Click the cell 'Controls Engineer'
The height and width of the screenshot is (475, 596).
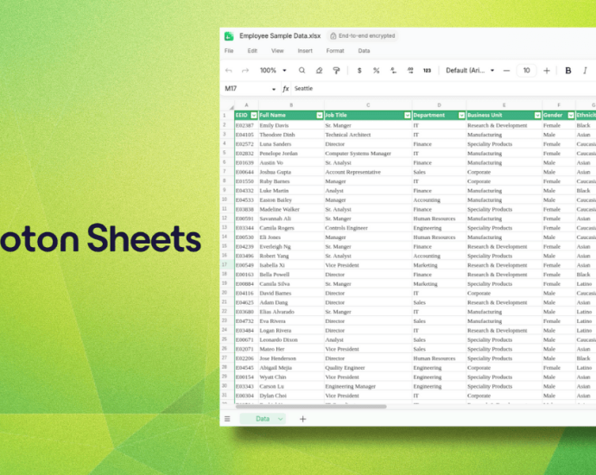[x=368, y=228]
